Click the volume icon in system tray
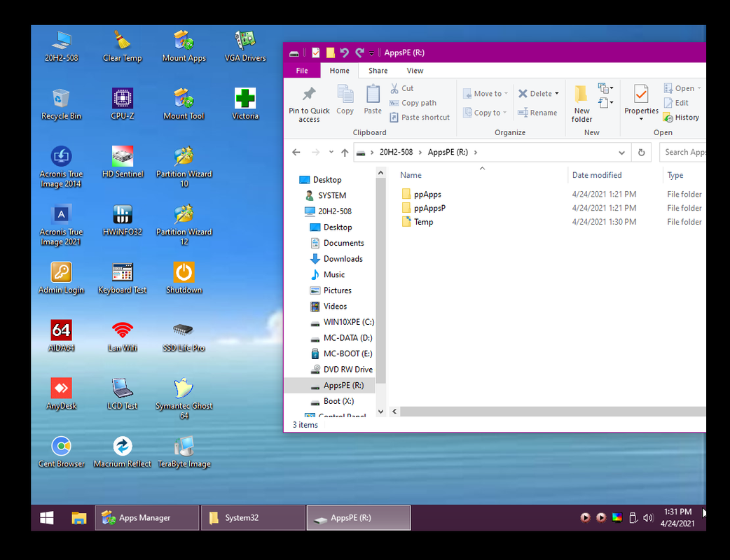Screen dimensions: 730x560 click(x=647, y=518)
